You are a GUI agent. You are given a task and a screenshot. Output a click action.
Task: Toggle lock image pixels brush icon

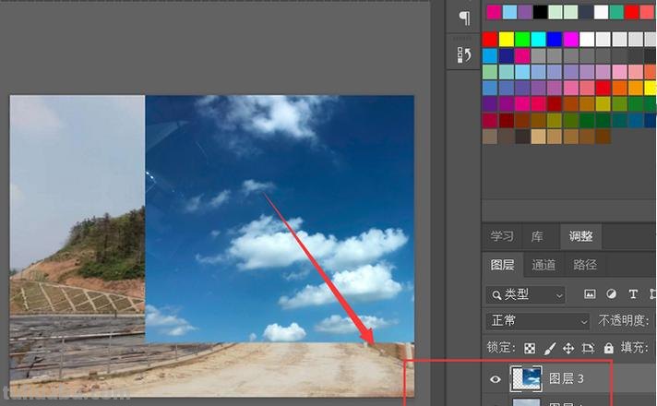coord(549,349)
